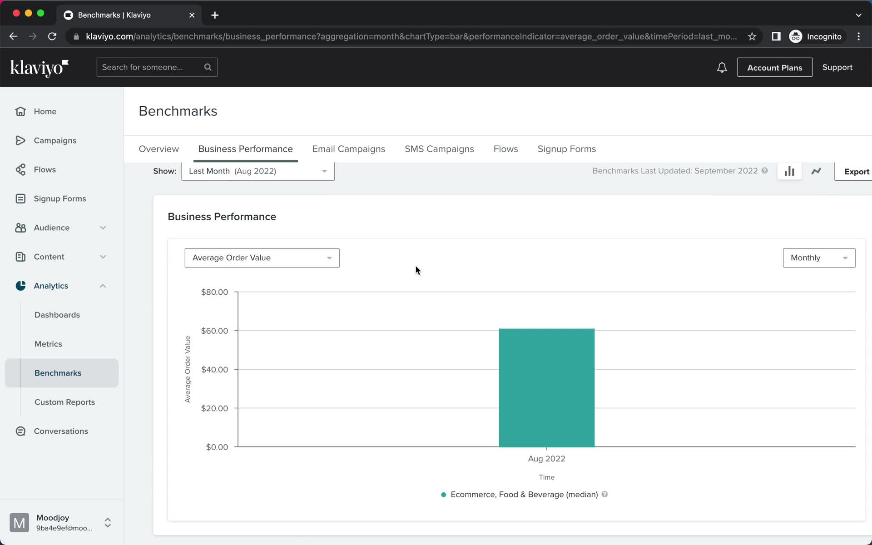Click the Support link

tap(837, 67)
